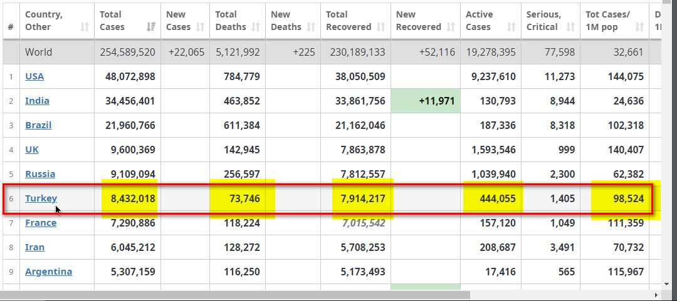Select USA total deaths 784,779
The height and width of the screenshot is (301, 677).
click(x=242, y=76)
